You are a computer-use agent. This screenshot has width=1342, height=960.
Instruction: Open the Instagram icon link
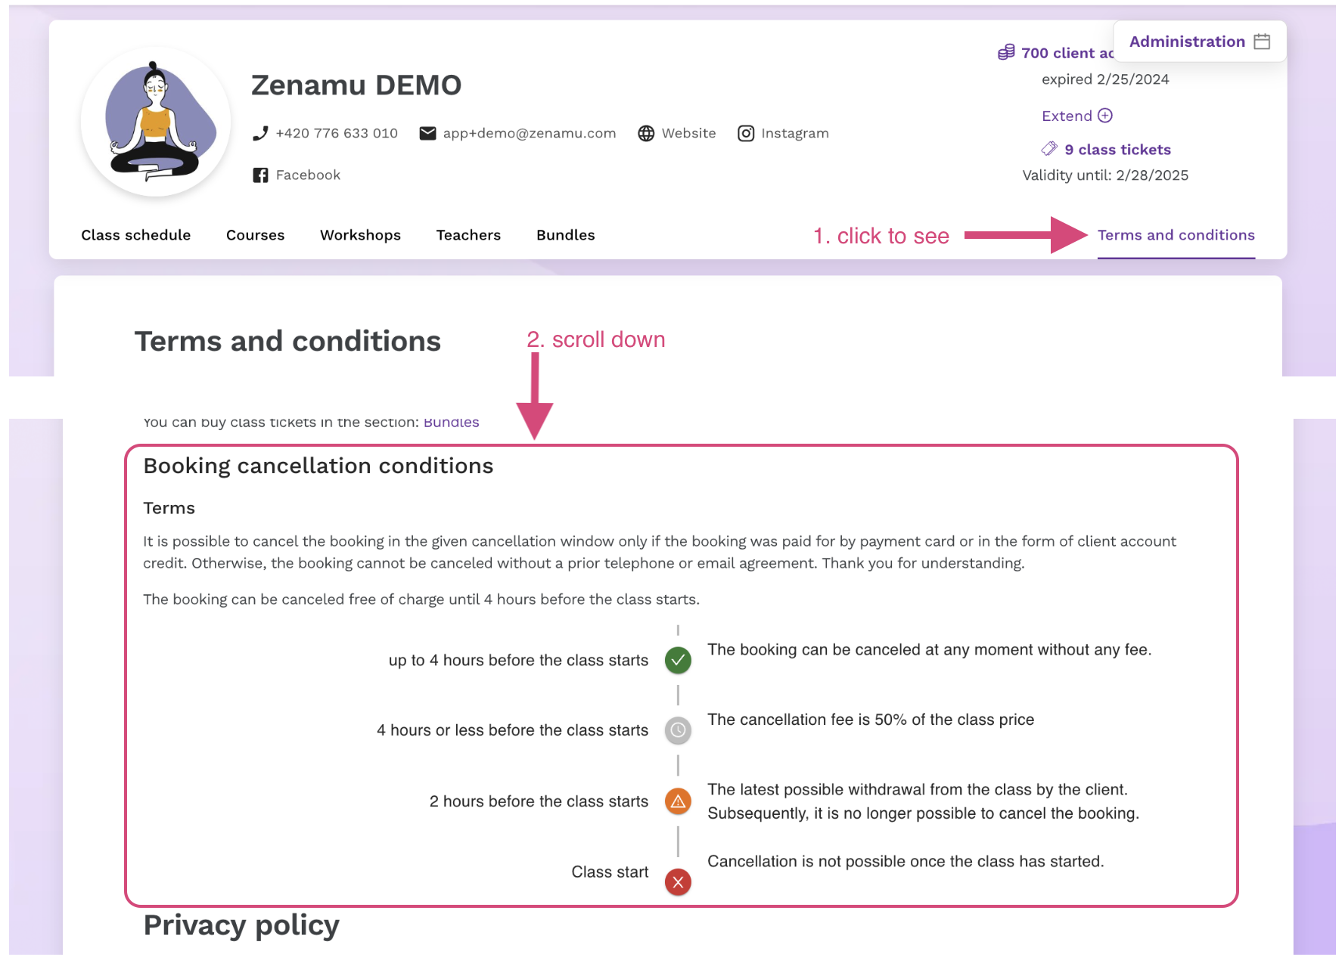pyautogui.click(x=746, y=134)
